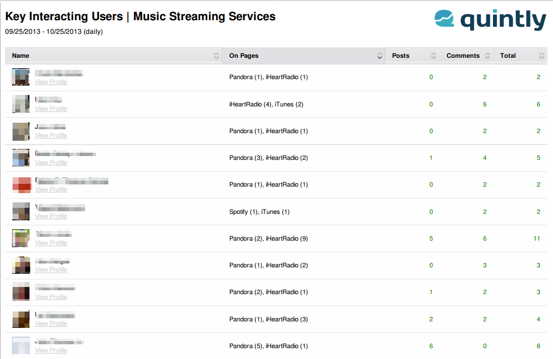The image size is (553, 359).
Task: Select the 'Pandora (5), iHeartRadio (1)' cell
Action: click(269, 346)
